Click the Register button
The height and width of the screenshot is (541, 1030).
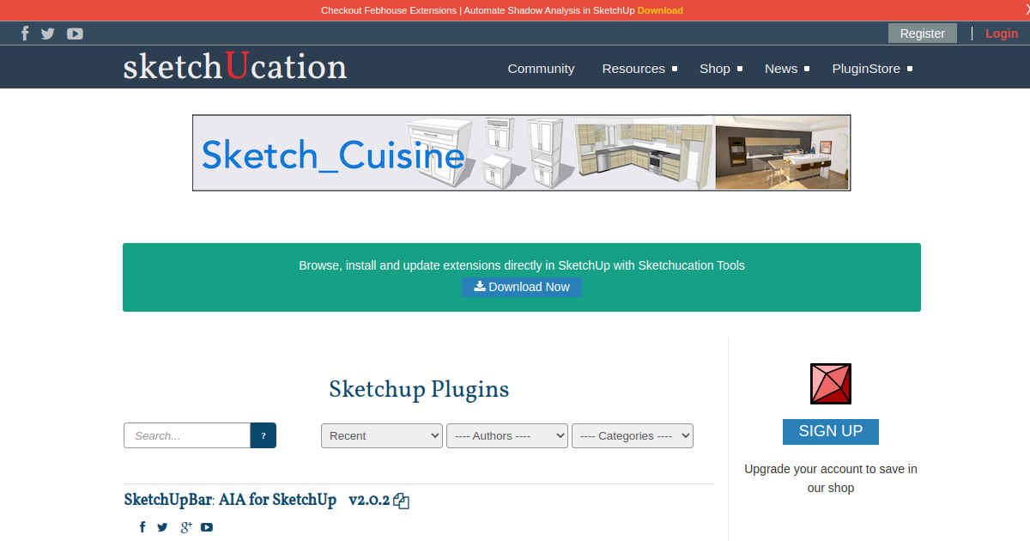[x=923, y=33]
